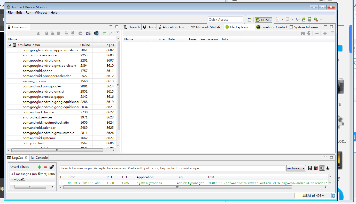Click the Update Heap icon in Devices
The image size is (356, 204).
47,33
